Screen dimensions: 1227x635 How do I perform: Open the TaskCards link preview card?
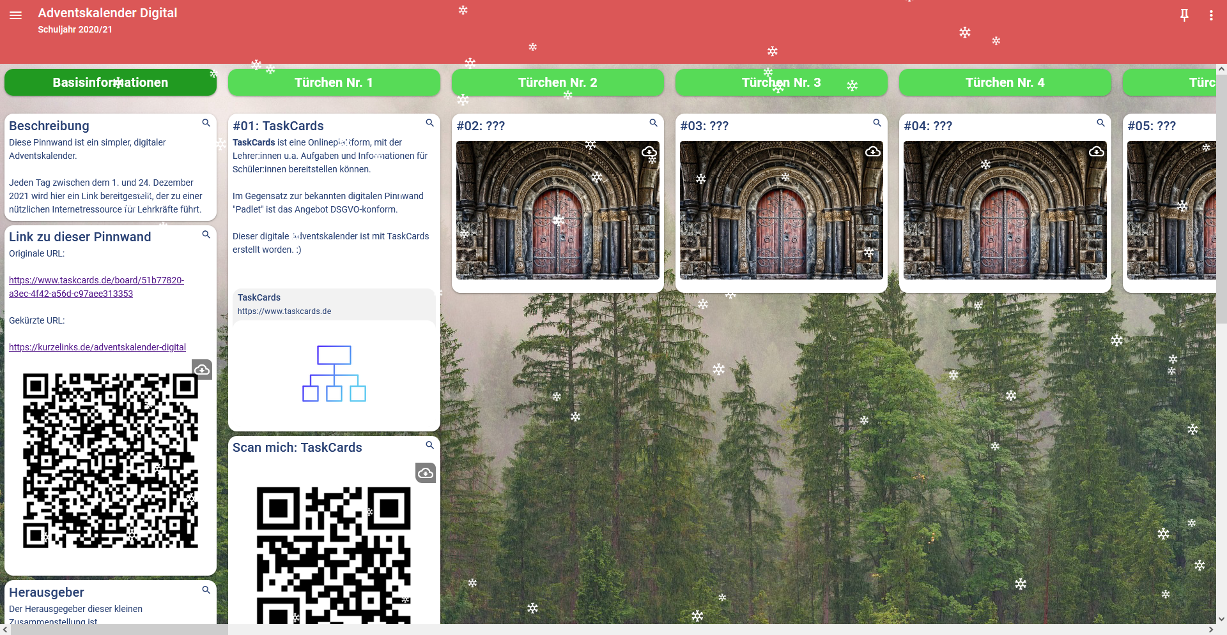tap(334, 304)
